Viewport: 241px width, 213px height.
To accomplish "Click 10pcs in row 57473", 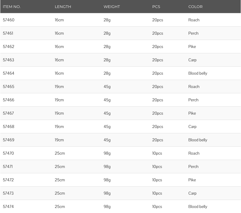I will (x=157, y=193).
